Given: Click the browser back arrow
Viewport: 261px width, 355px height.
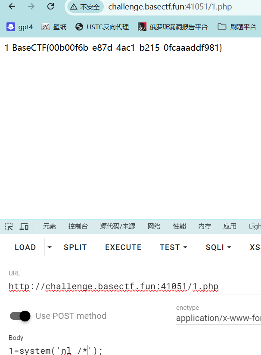Looking at the screenshot, I should point(12,7).
